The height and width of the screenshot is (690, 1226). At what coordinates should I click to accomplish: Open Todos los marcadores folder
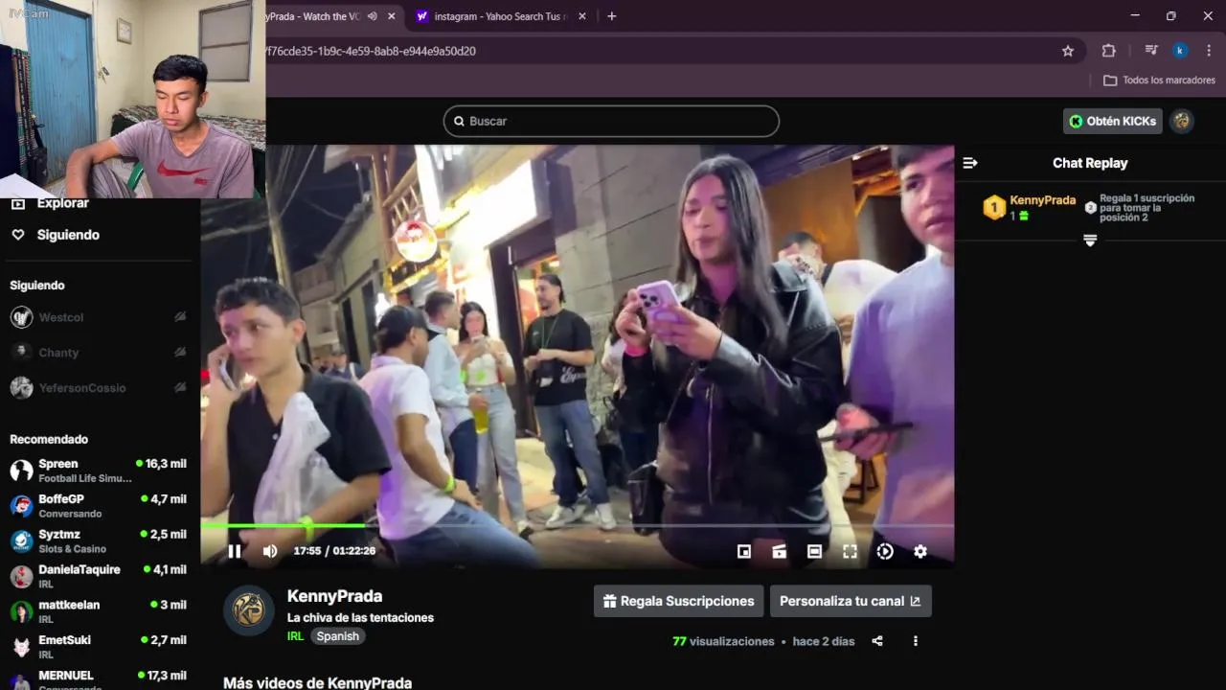1159,80
